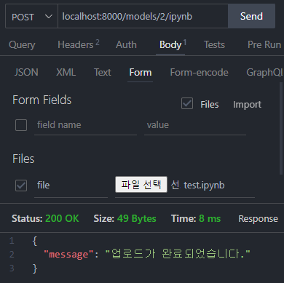Viewport: 284px width, 283px height.
Task: Open the POST method dropdown
Action: point(31,17)
